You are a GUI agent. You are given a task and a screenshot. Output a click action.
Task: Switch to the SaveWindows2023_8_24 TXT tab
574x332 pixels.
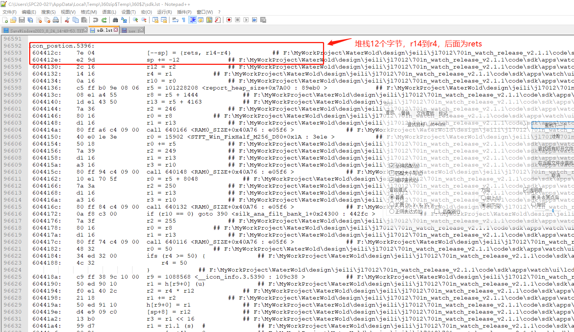pyautogui.click(x=45, y=30)
